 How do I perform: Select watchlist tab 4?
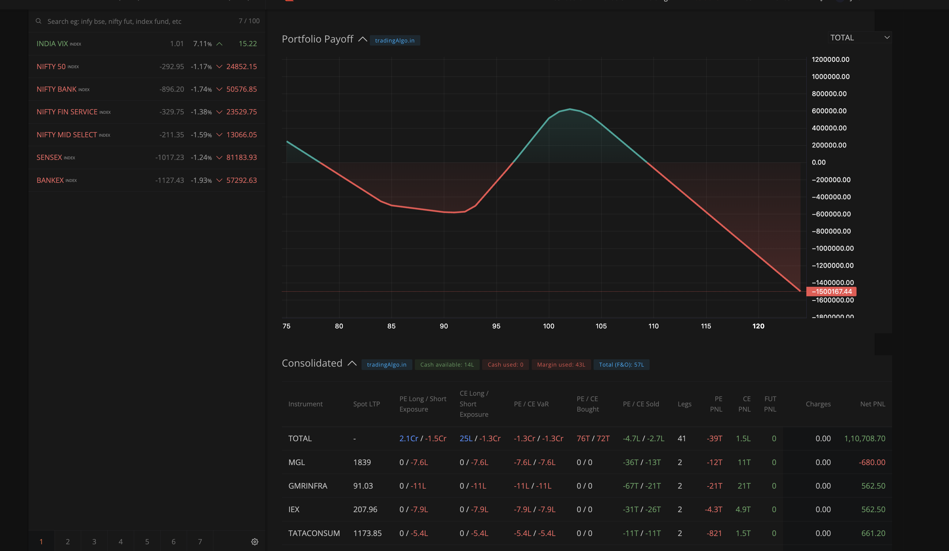coord(121,542)
